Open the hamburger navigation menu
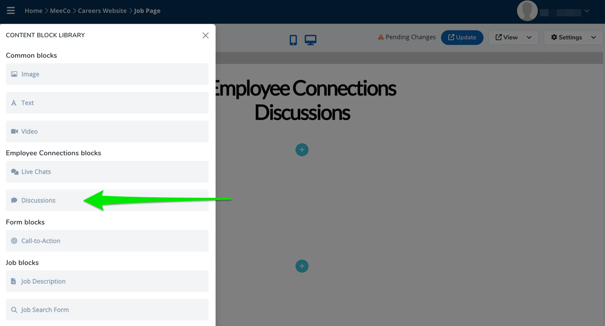 (x=11, y=11)
